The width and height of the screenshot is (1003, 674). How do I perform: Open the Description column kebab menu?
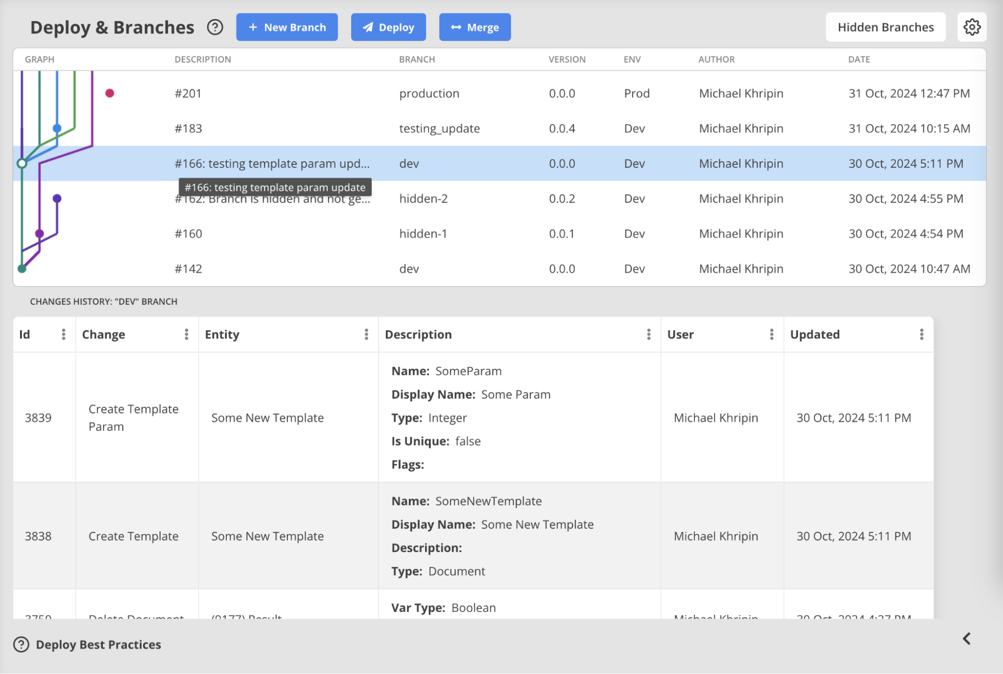[648, 334]
